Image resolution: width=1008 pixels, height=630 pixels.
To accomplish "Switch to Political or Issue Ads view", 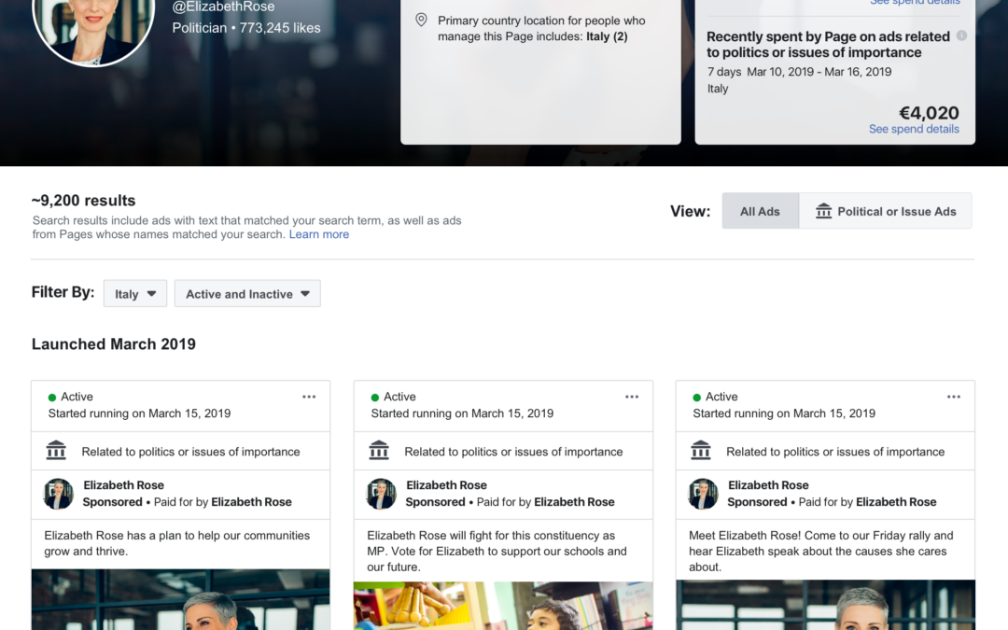I will 885,211.
